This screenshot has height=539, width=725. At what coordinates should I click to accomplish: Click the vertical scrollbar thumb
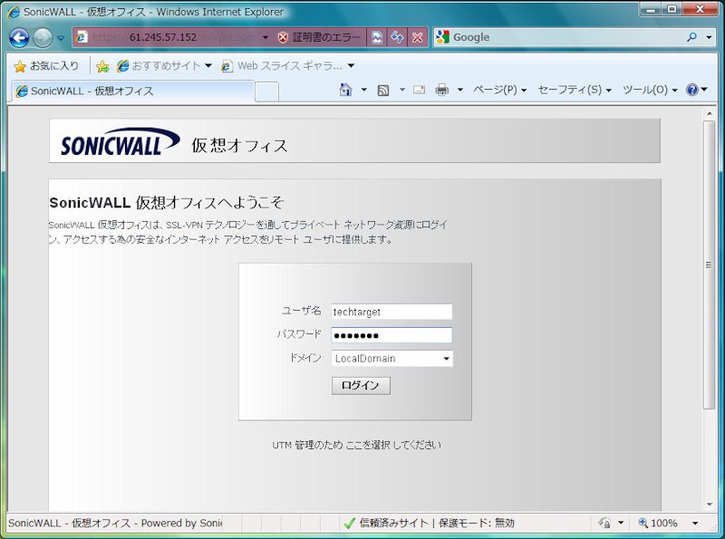(710, 265)
